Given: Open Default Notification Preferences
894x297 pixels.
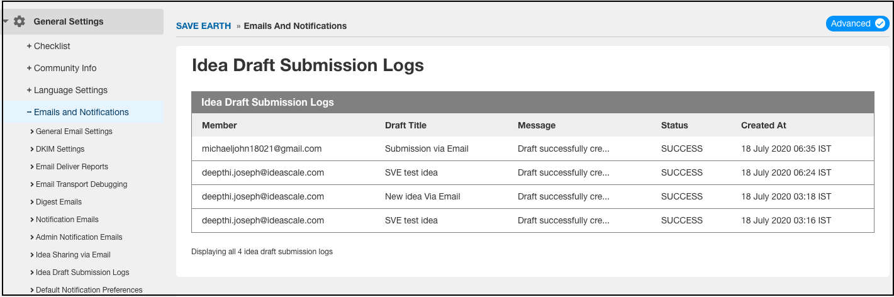Looking at the screenshot, I should [x=86, y=290].
